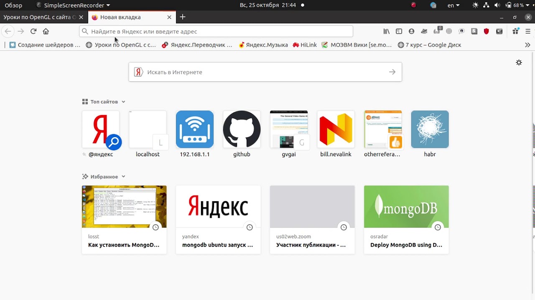Click the blue chat tray icon

433,5
